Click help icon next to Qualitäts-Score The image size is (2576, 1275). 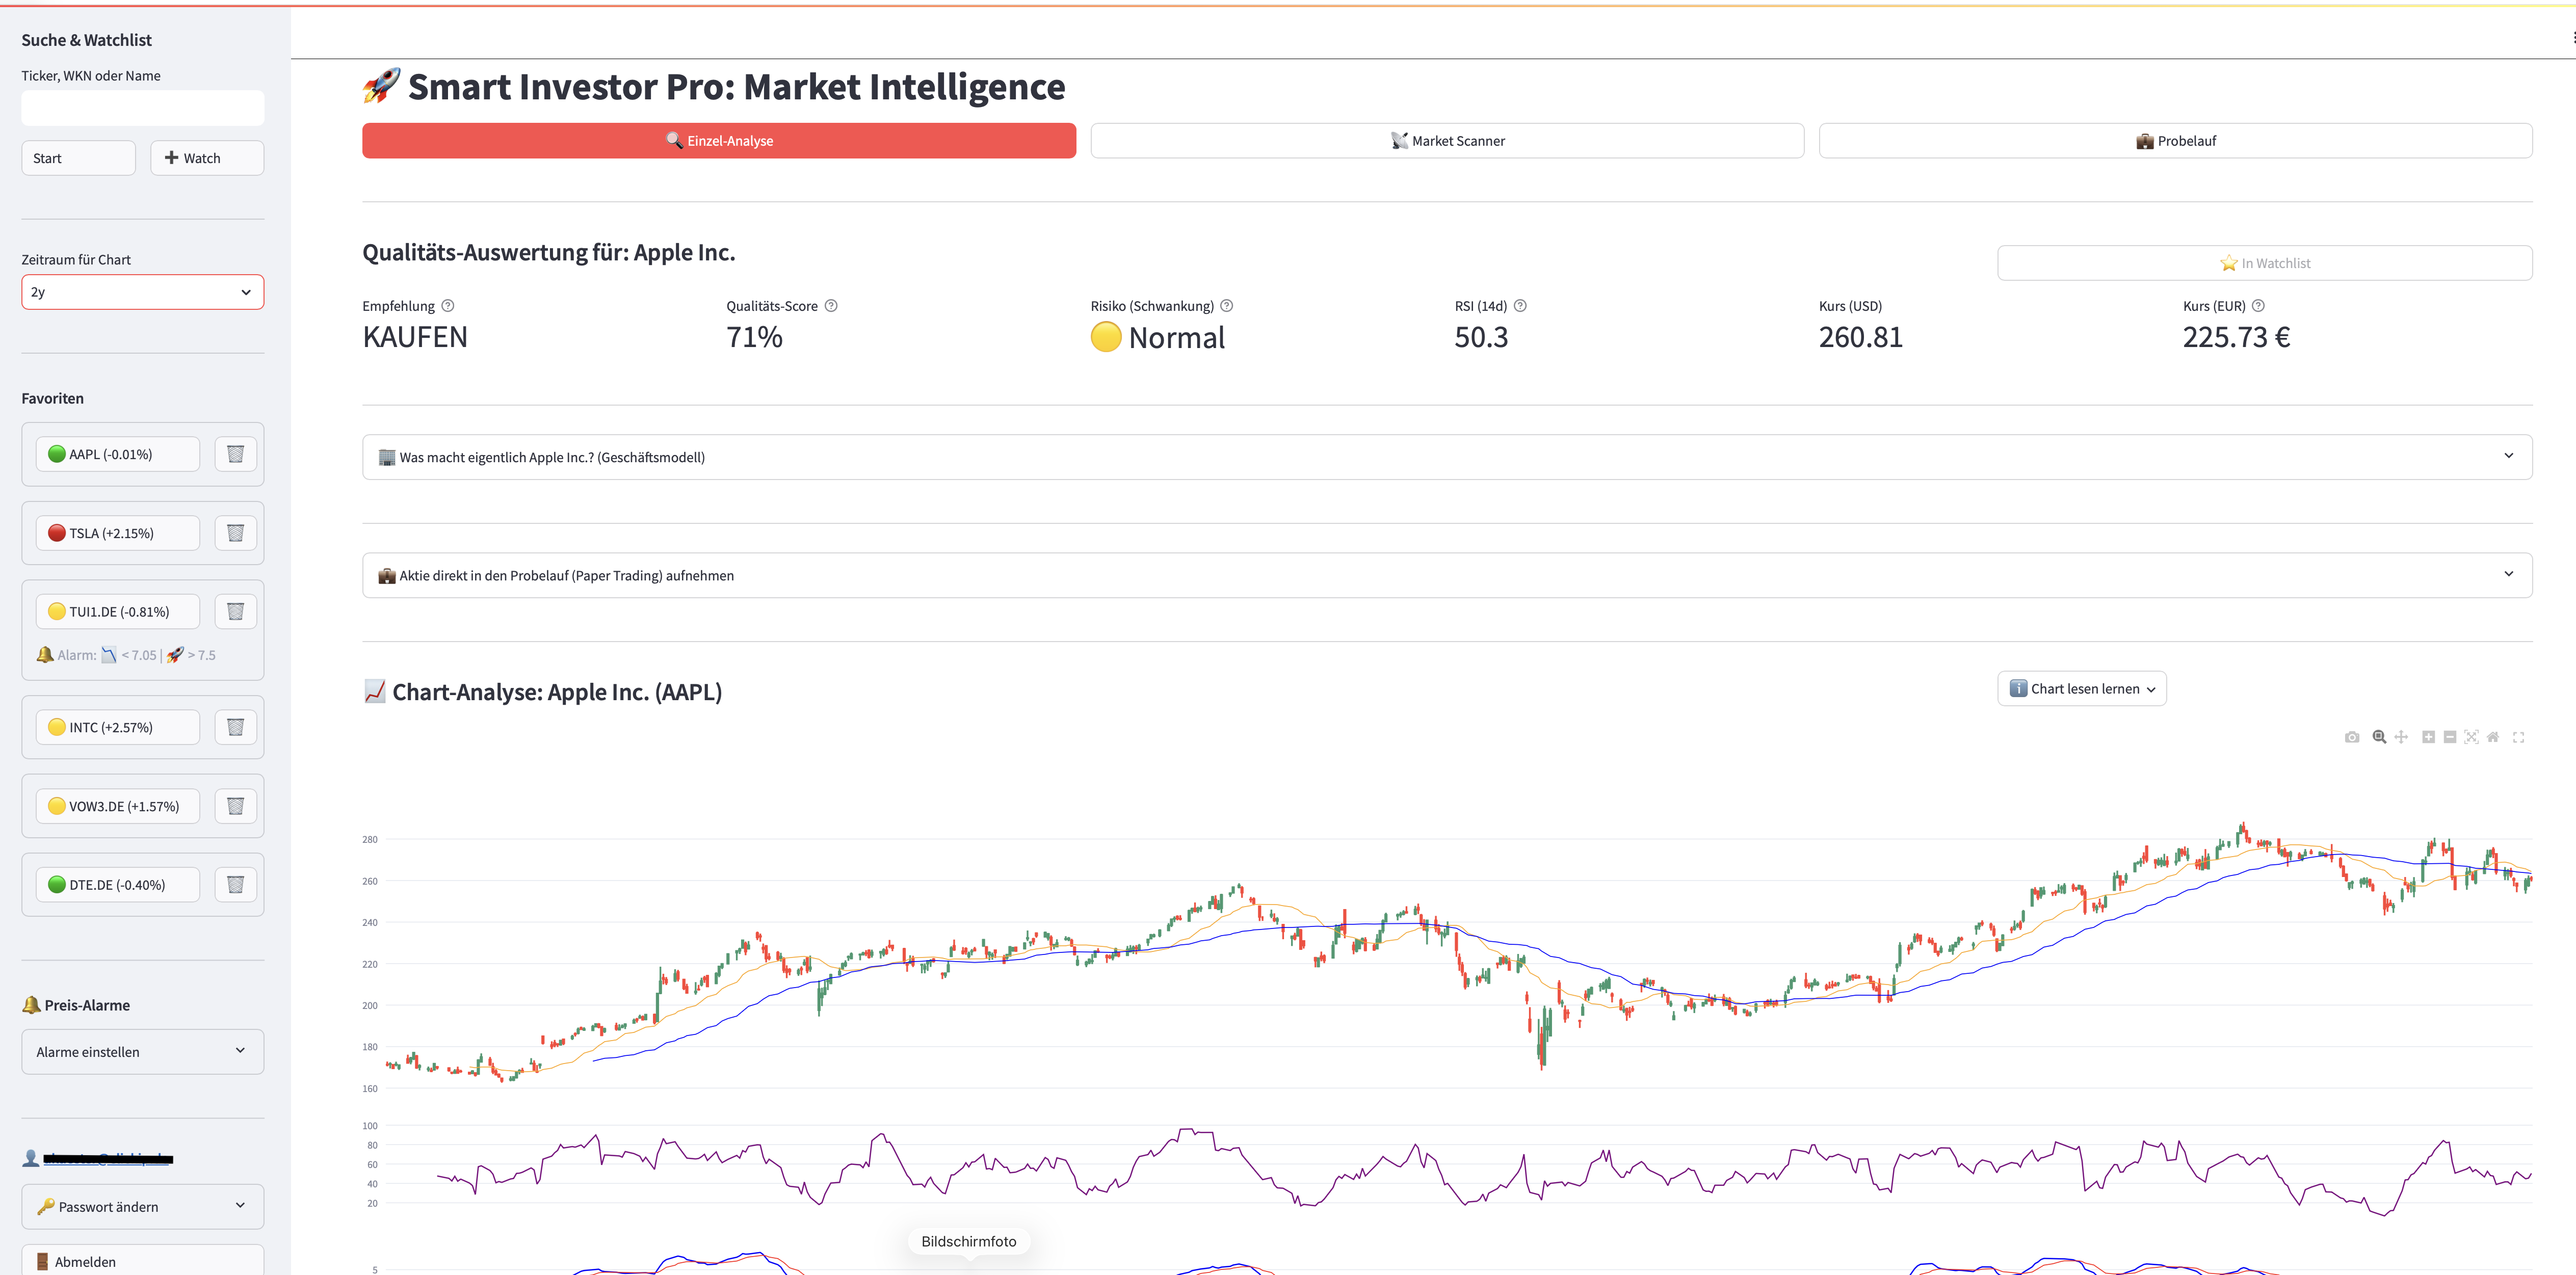(831, 306)
